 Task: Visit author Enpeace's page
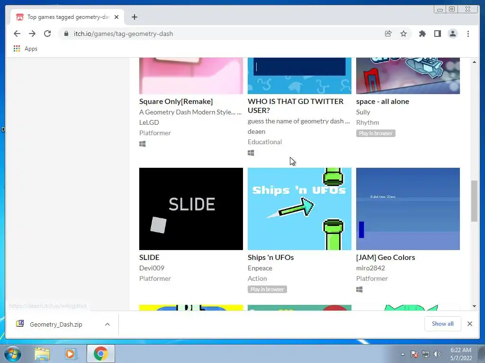point(260,268)
